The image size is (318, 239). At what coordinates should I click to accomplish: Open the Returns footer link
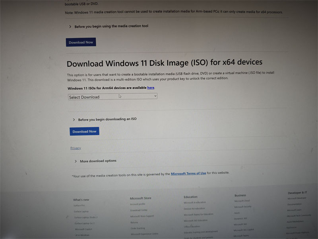(x=134, y=222)
